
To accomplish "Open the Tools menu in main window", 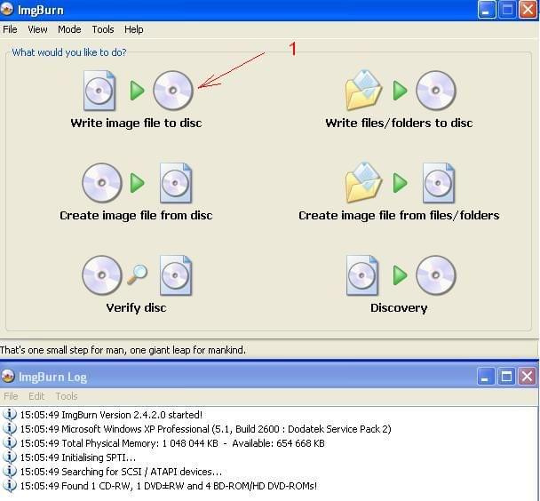I will click(103, 29).
